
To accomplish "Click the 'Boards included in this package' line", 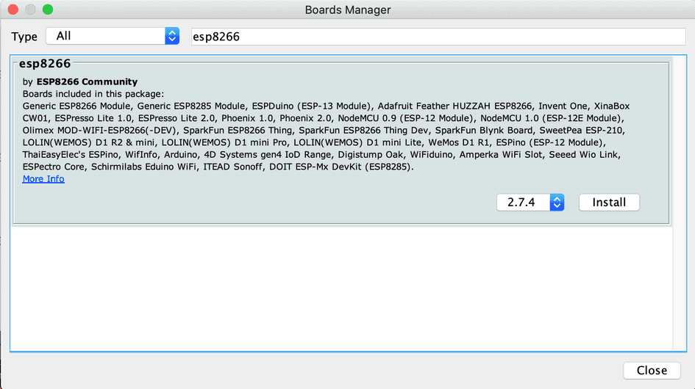I will [x=93, y=94].
